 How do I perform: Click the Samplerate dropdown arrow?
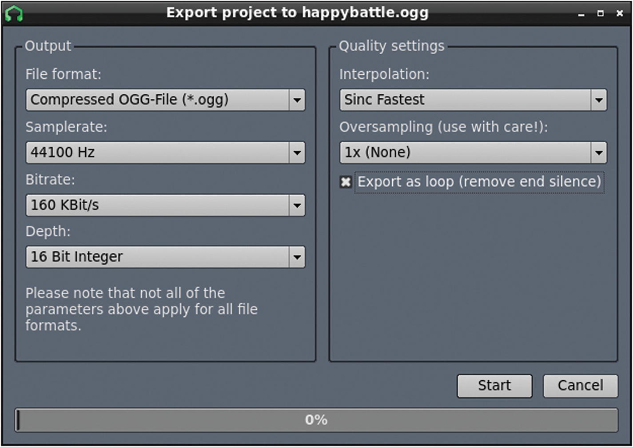[x=297, y=153]
